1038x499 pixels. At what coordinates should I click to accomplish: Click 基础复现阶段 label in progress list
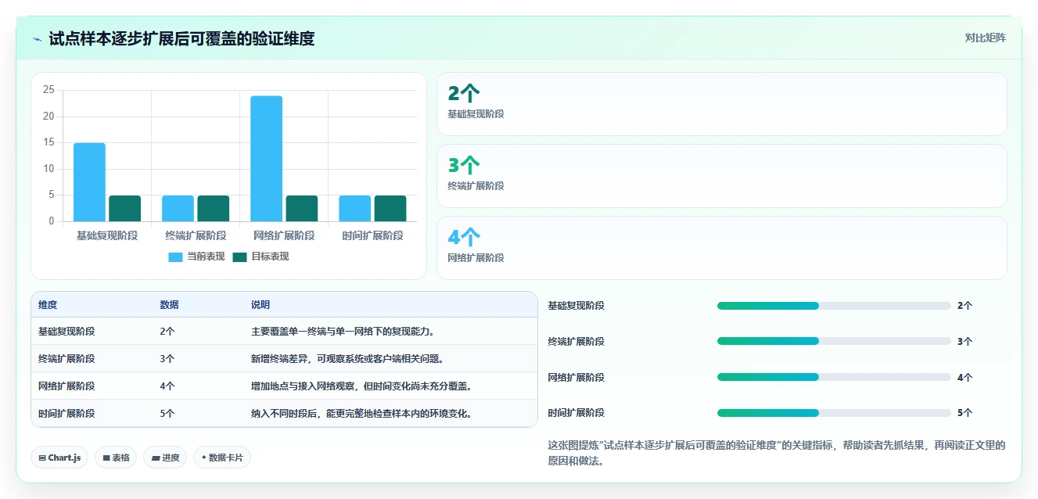tap(576, 306)
